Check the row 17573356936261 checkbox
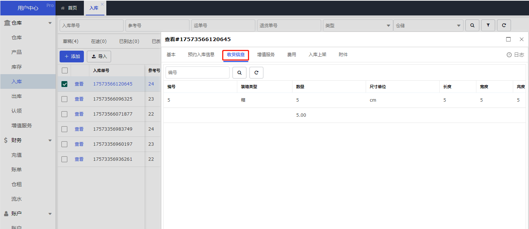The width and height of the screenshot is (529, 229). [64, 159]
